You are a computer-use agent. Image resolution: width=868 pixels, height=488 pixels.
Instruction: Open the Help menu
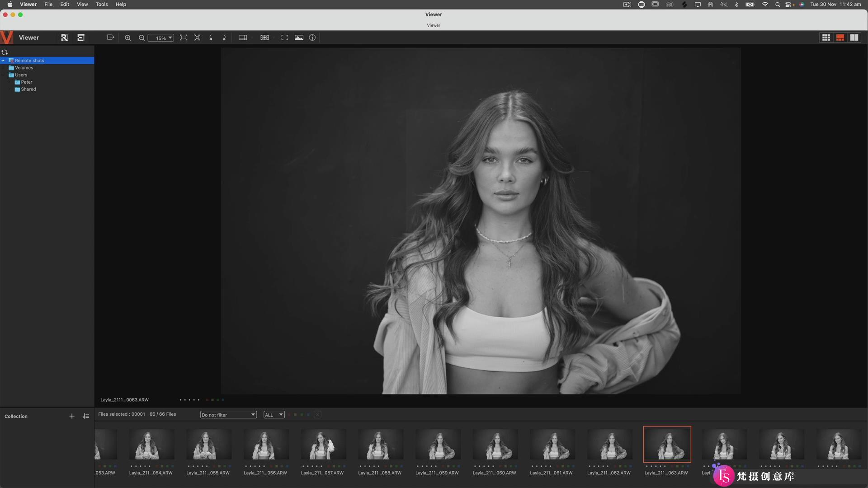pyautogui.click(x=121, y=4)
